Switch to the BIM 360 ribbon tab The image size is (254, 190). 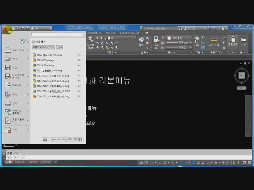click(x=111, y=33)
